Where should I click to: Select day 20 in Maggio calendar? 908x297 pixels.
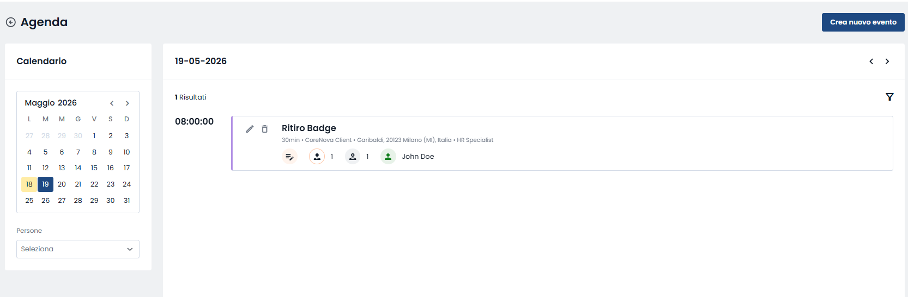coord(62,184)
